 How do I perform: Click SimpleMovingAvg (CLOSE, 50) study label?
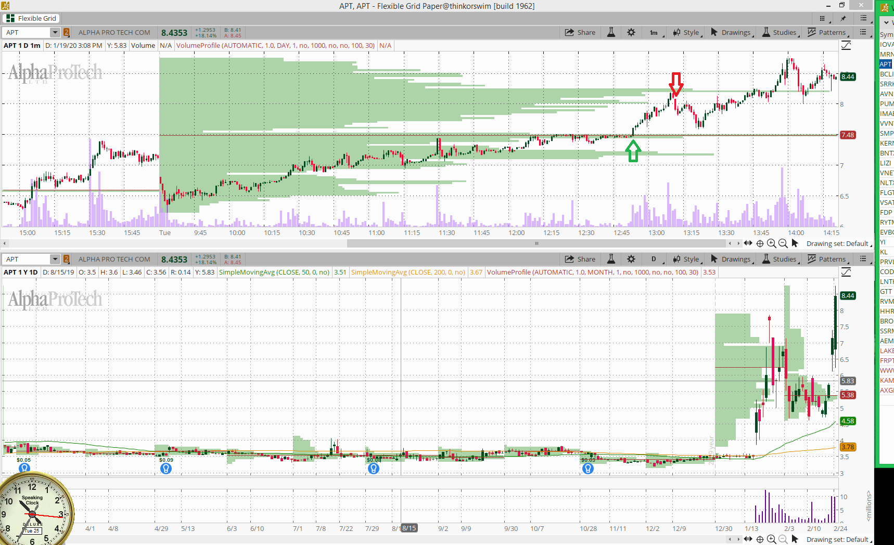click(274, 272)
